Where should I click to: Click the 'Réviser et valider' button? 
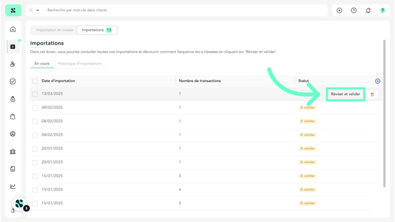[x=346, y=94]
